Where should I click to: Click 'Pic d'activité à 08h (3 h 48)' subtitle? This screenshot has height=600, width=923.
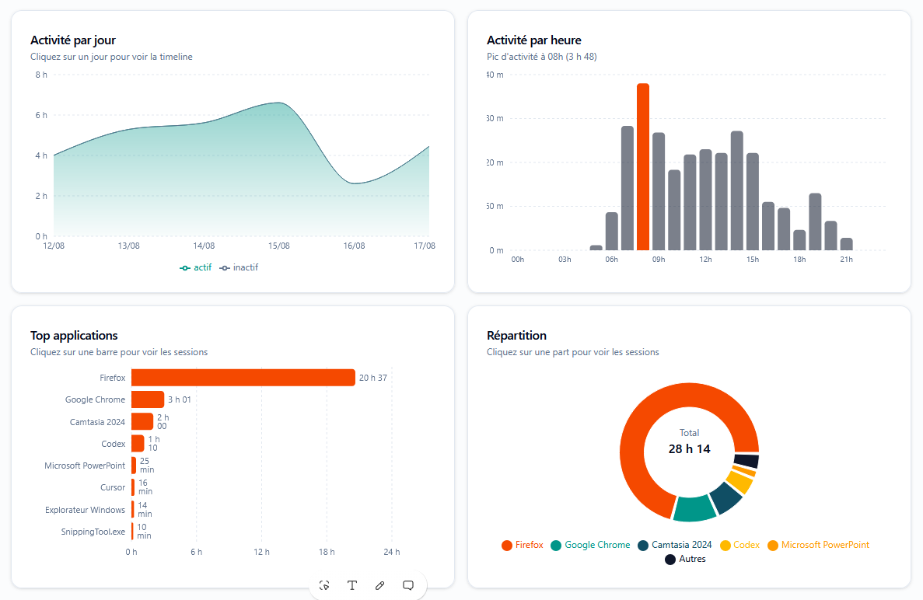point(541,57)
